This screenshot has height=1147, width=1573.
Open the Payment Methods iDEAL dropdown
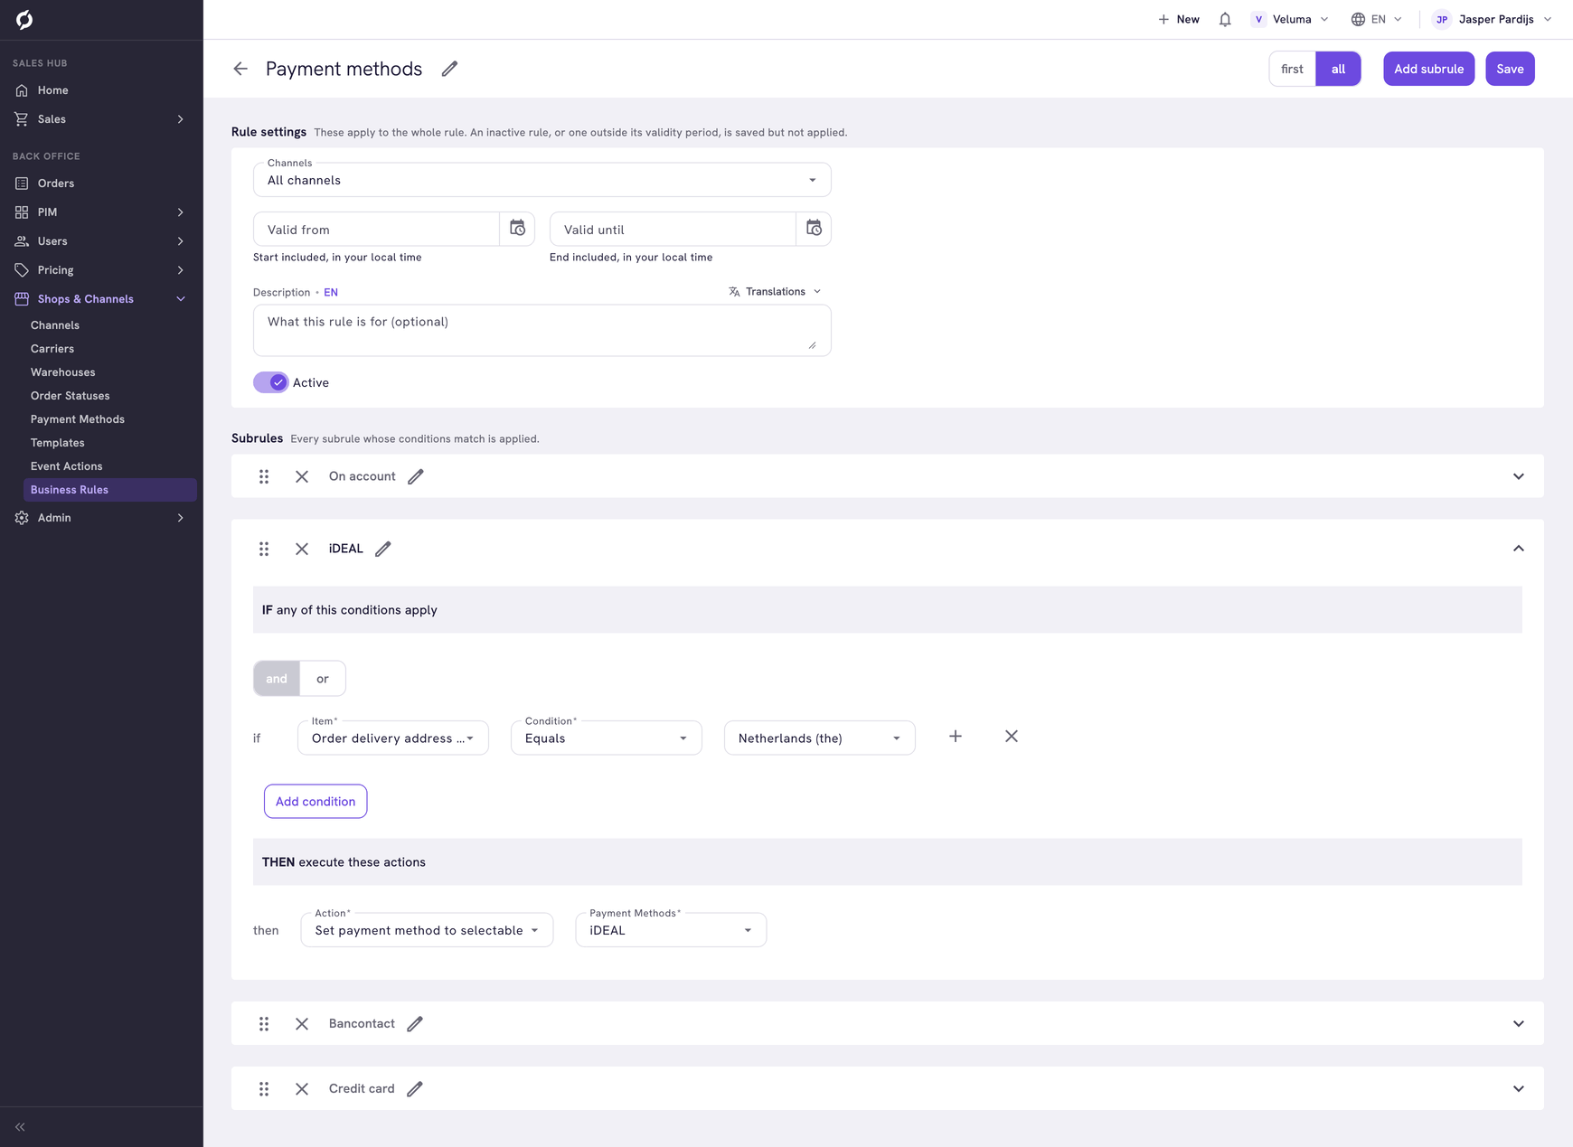click(671, 930)
